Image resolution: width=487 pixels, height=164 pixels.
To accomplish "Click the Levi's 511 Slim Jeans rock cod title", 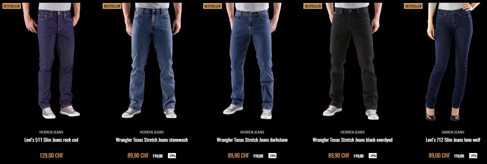I will 51,140.
